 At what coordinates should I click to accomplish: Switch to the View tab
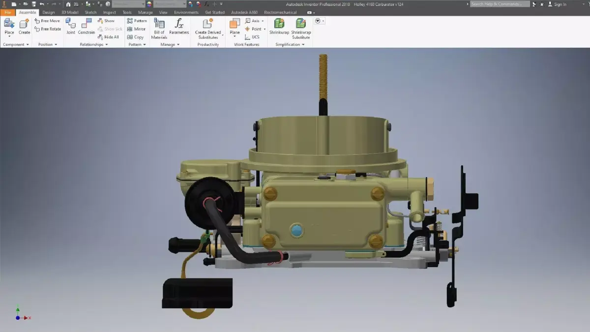[x=163, y=12]
